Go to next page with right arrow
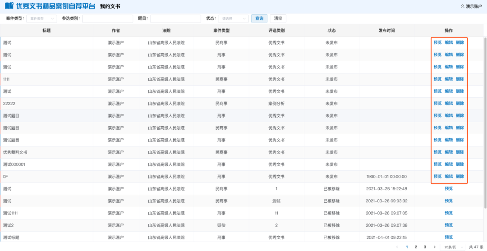 (x=434, y=247)
